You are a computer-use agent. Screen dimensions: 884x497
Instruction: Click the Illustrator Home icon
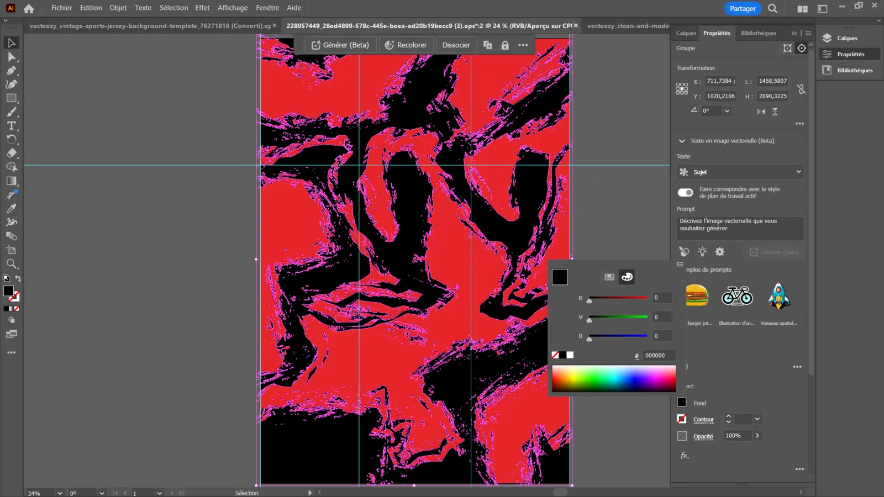tap(29, 8)
